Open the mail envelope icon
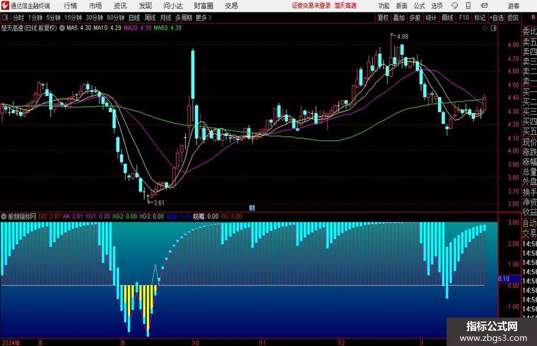This screenshot has height=346, width=537. [x=484, y=6]
